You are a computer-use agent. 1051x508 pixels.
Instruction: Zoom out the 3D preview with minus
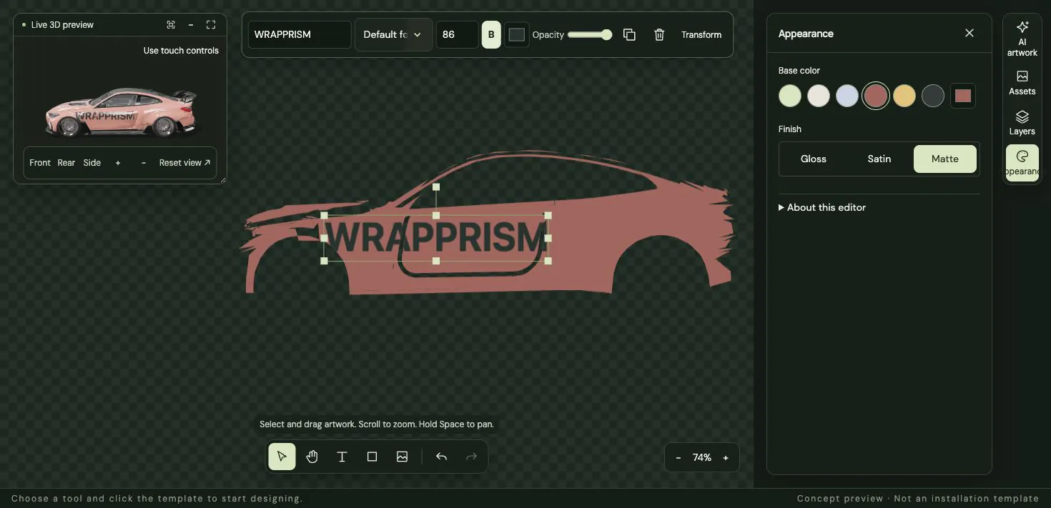click(x=144, y=163)
